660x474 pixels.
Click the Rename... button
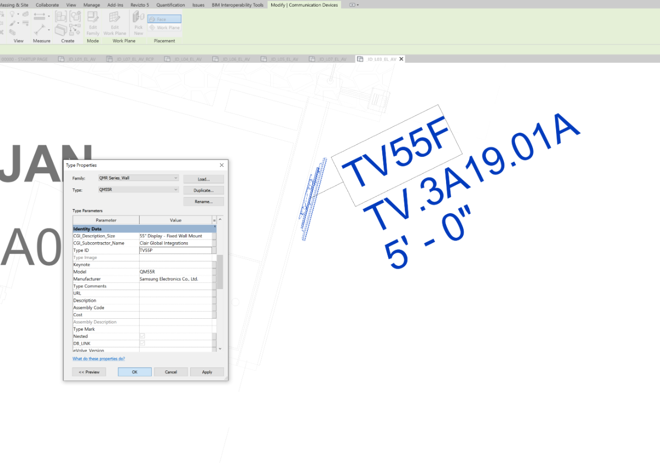click(204, 201)
